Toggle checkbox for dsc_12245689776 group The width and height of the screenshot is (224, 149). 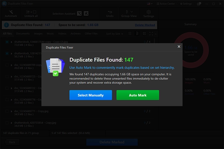point(7,100)
